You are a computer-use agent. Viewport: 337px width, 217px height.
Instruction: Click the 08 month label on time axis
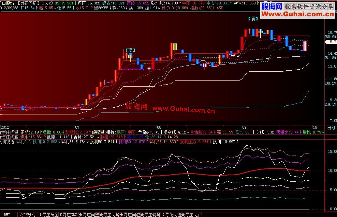tap(159, 128)
